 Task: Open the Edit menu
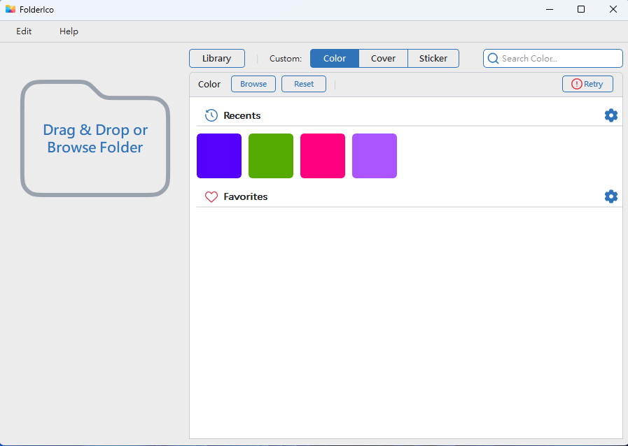pyautogui.click(x=24, y=31)
